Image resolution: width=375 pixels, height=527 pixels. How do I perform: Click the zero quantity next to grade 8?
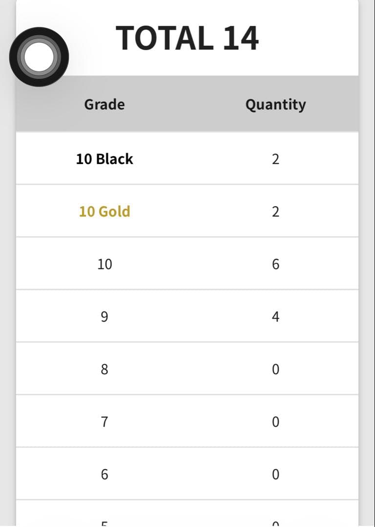276,369
